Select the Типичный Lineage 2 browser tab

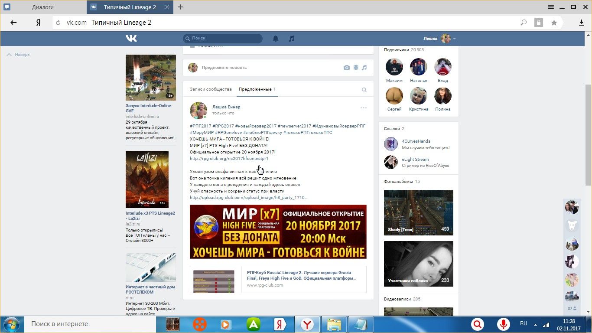point(130,7)
